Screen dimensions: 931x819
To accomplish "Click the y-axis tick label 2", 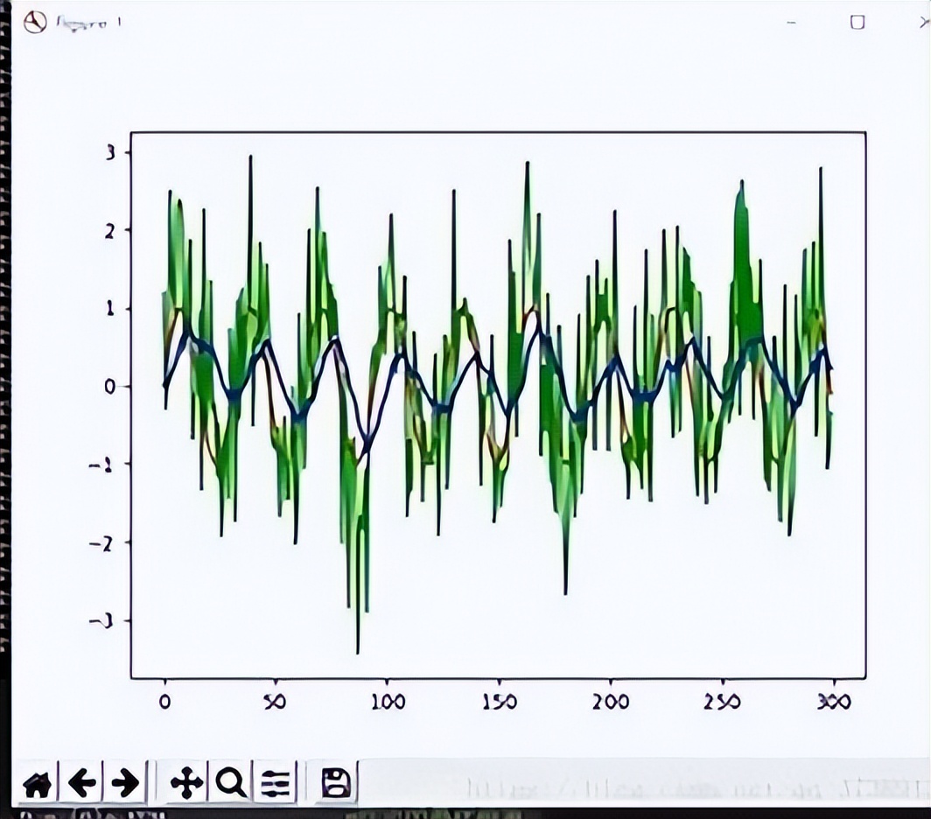I will 111,230.
